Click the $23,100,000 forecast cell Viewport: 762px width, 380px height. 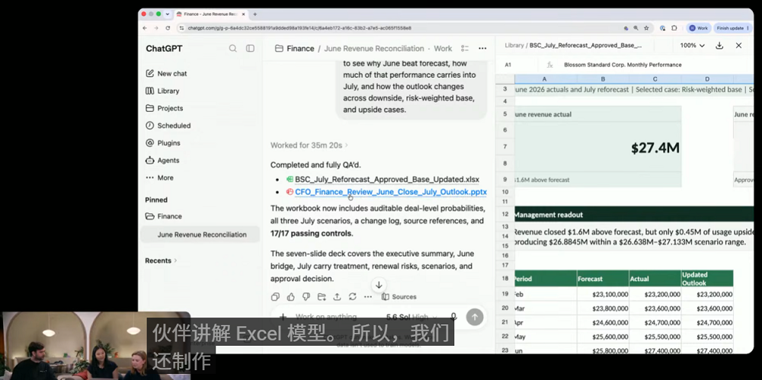click(603, 294)
